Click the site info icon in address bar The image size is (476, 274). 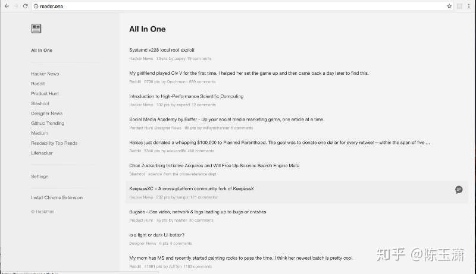click(x=36, y=6)
